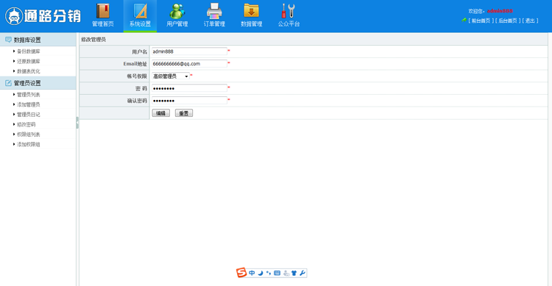Collapse the 数据库设置 sidebar section
This screenshot has height=286, width=552.
point(38,40)
